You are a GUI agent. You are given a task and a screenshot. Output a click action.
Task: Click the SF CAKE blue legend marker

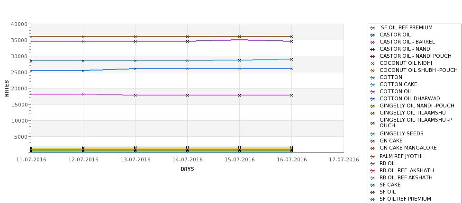pyautogui.click(x=373, y=185)
